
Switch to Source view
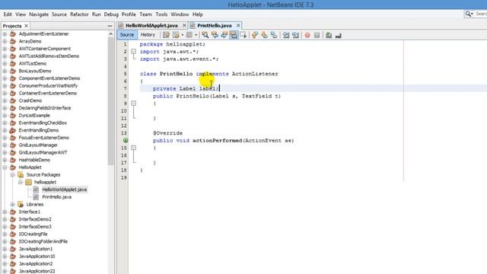coord(127,35)
